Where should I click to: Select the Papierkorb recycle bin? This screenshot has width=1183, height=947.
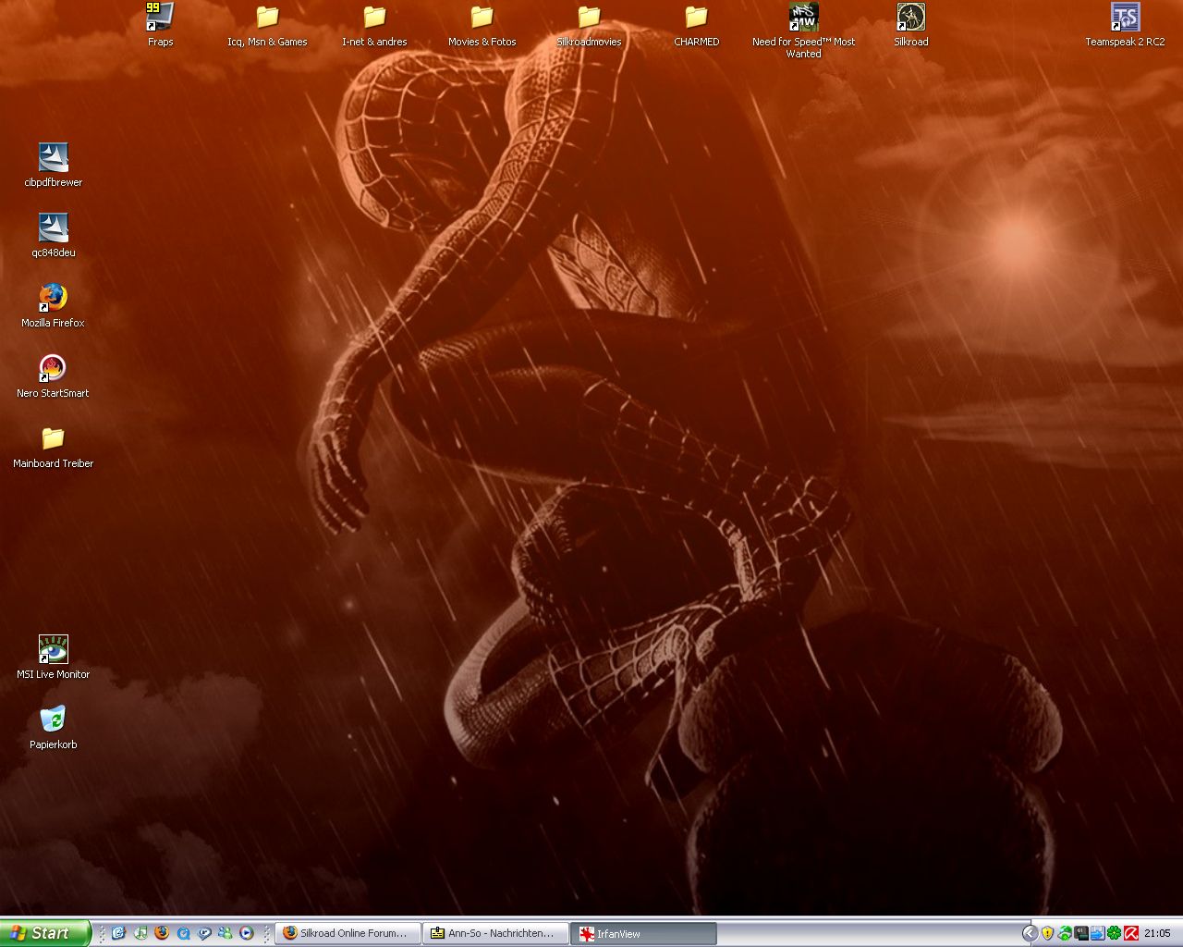coord(53,719)
